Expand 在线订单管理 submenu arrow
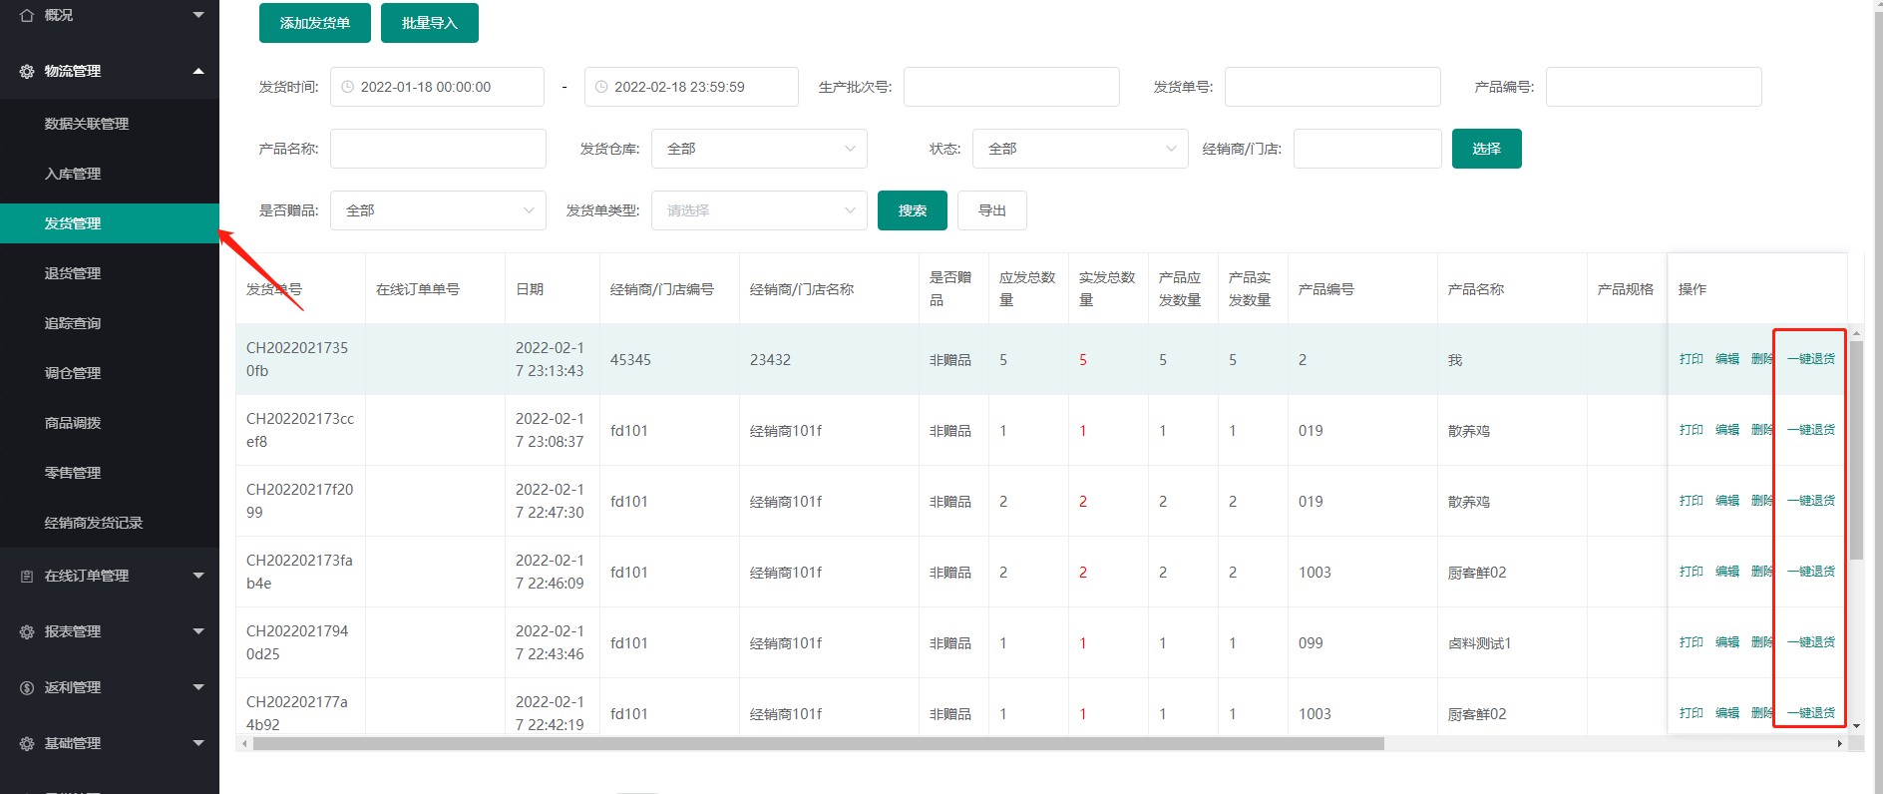This screenshot has width=1883, height=794. click(x=198, y=576)
